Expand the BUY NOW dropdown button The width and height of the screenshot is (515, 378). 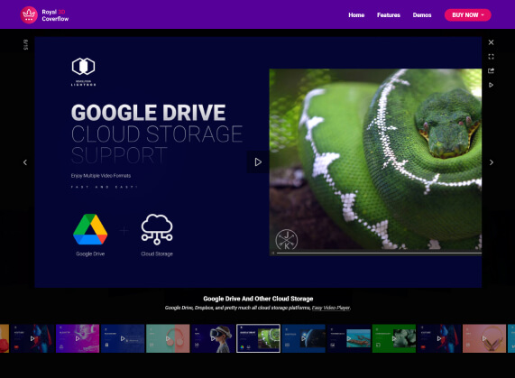467,15
